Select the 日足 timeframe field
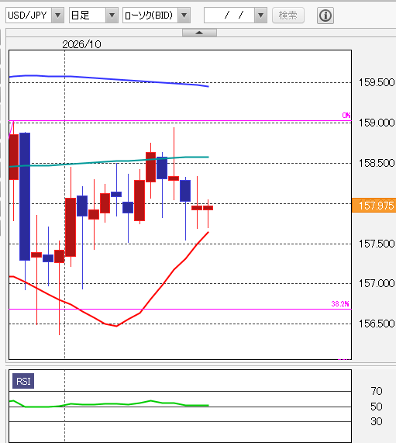The image size is (396, 443). (88, 16)
